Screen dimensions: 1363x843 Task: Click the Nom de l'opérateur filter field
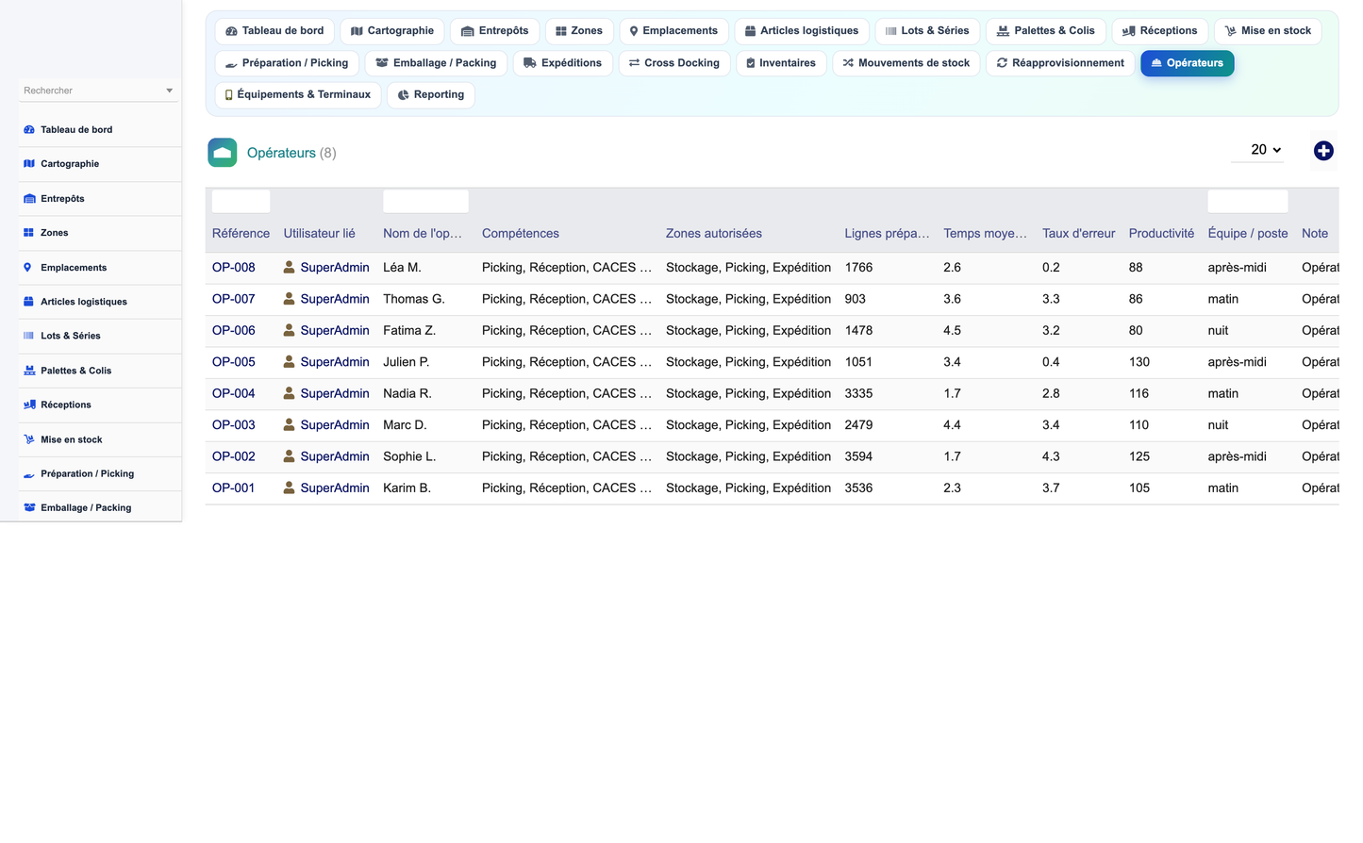(x=425, y=201)
